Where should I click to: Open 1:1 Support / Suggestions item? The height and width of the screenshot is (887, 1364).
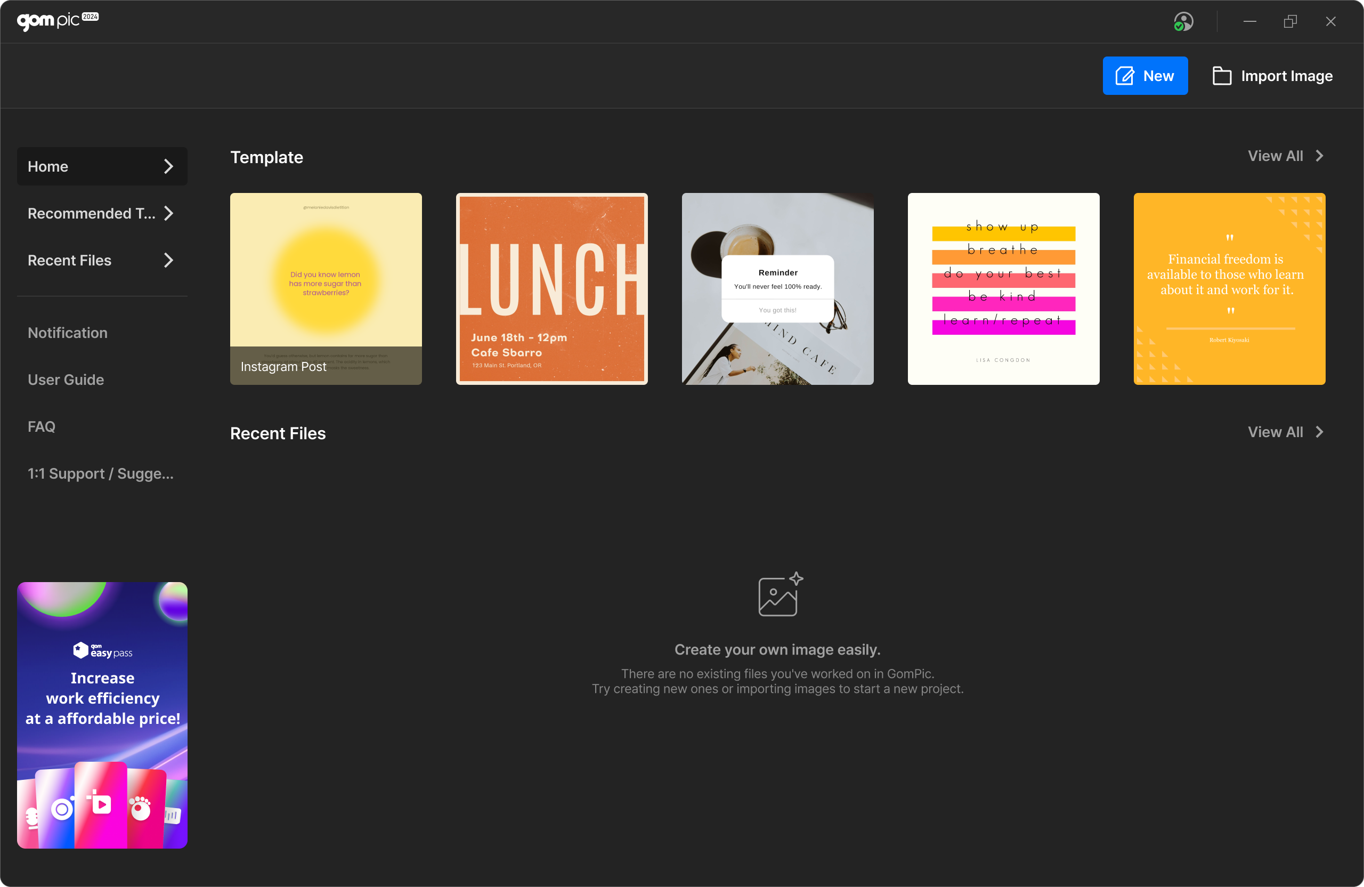point(100,473)
